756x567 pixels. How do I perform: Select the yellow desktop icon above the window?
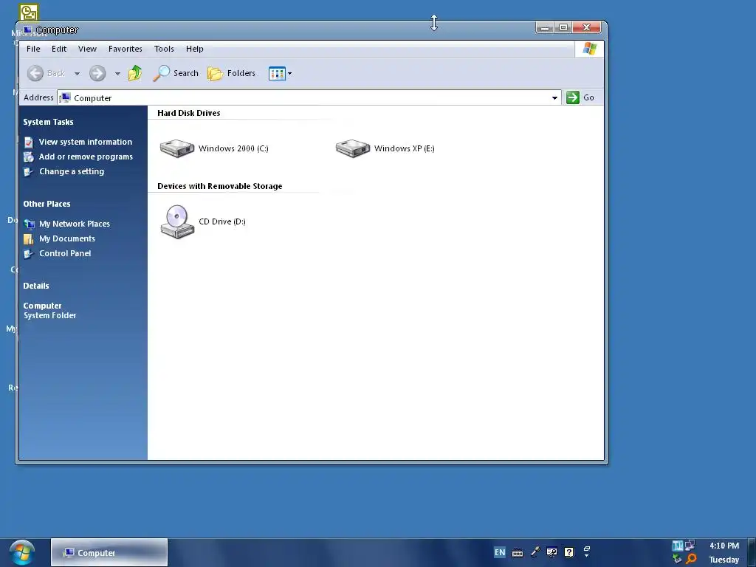tap(29, 13)
